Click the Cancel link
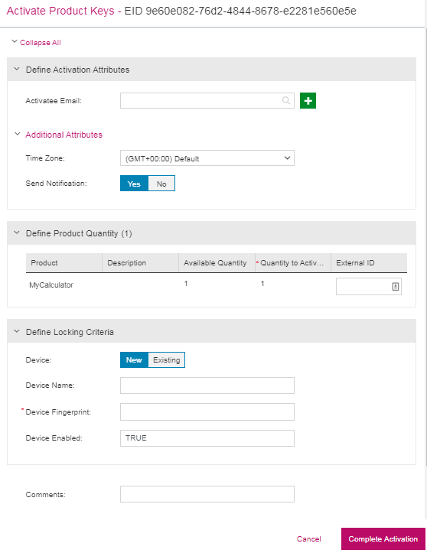The width and height of the screenshot is (427, 553). coord(309,539)
